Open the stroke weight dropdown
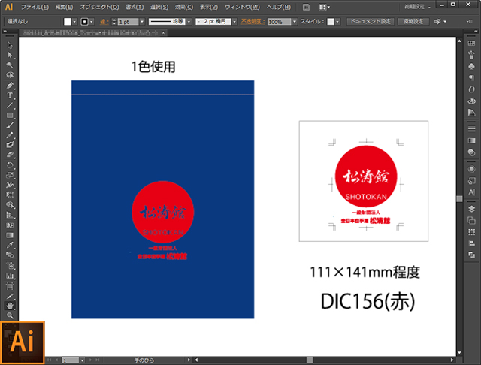The width and height of the screenshot is (481, 365). point(142,22)
